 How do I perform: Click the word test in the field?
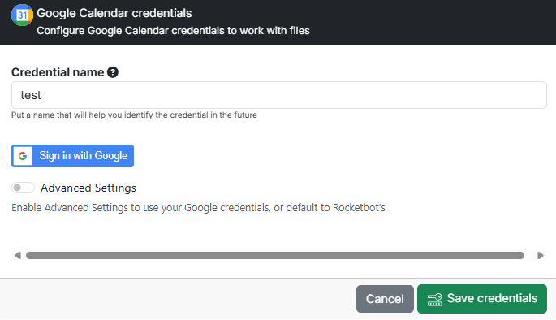[31, 95]
